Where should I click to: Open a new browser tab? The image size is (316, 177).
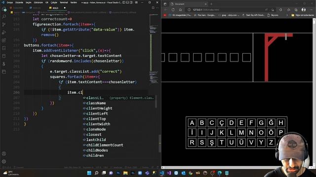click(211, 4)
